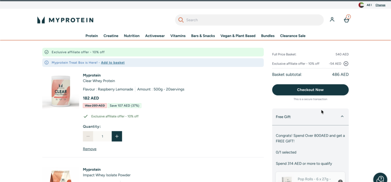Open the Clearance Sale menu
The height and width of the screenshot is (182, 391).
[x=293, y=36]
